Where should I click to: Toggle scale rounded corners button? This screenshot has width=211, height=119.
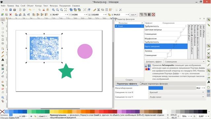click(145, 15)
